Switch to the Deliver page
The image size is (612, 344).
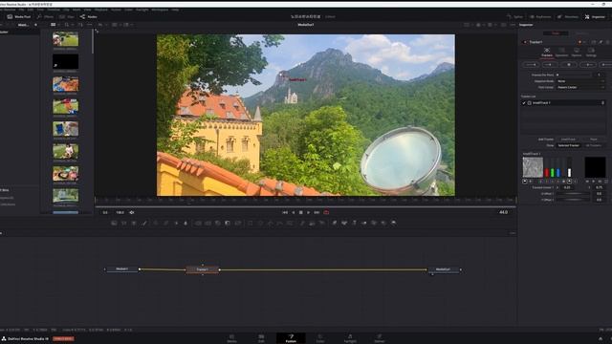(380, 338)
